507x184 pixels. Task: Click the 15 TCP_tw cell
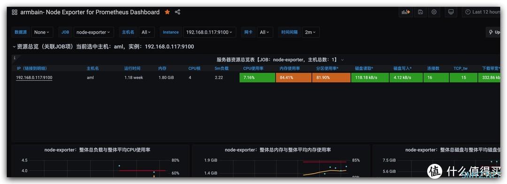coord(464,78)
